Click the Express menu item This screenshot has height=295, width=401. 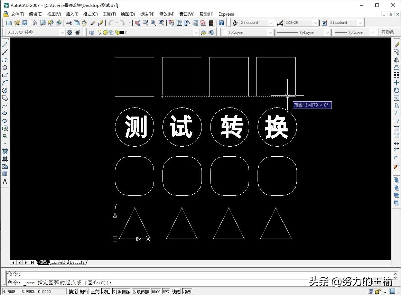(226, 14)
